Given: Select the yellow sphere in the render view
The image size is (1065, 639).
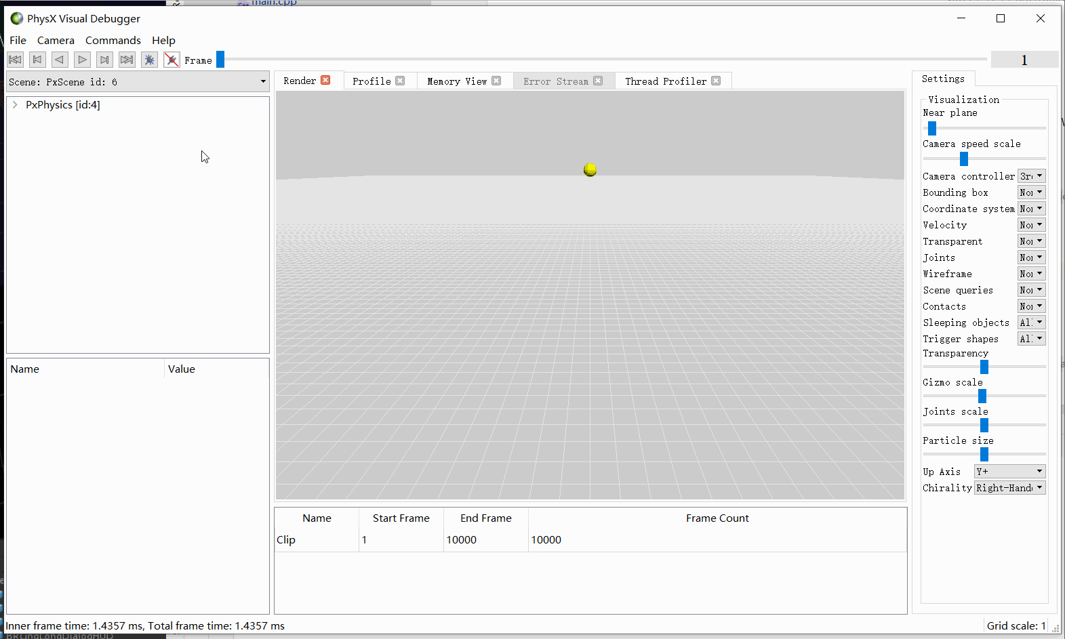Looking at the screenshot, I should pos(590,169).
